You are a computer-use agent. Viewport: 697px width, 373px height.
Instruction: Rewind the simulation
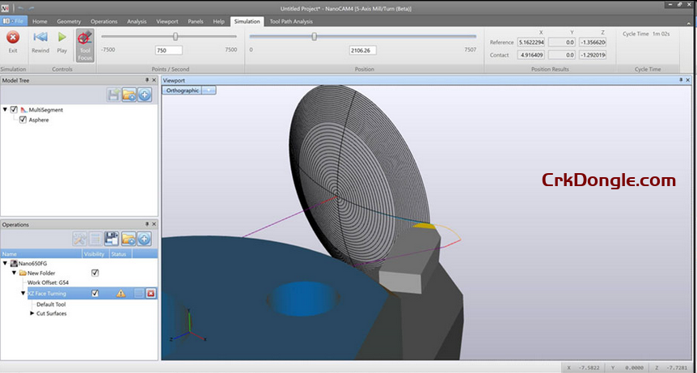point(40,37)
